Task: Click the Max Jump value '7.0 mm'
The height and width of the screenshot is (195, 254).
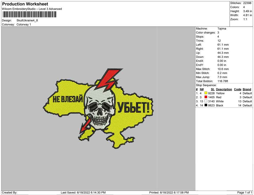Action: (222, 77)
